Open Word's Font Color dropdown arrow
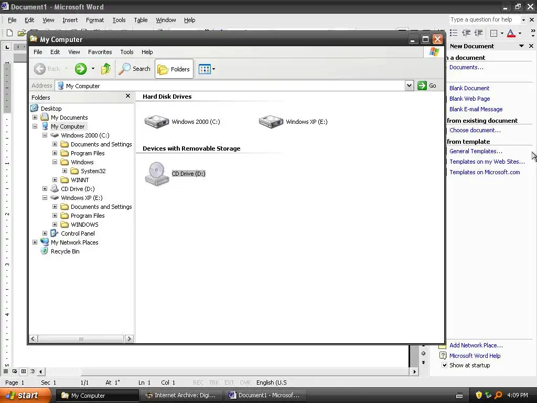 [x=520, y=33]
